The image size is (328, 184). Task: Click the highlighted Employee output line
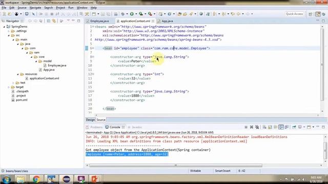point(127,154)
